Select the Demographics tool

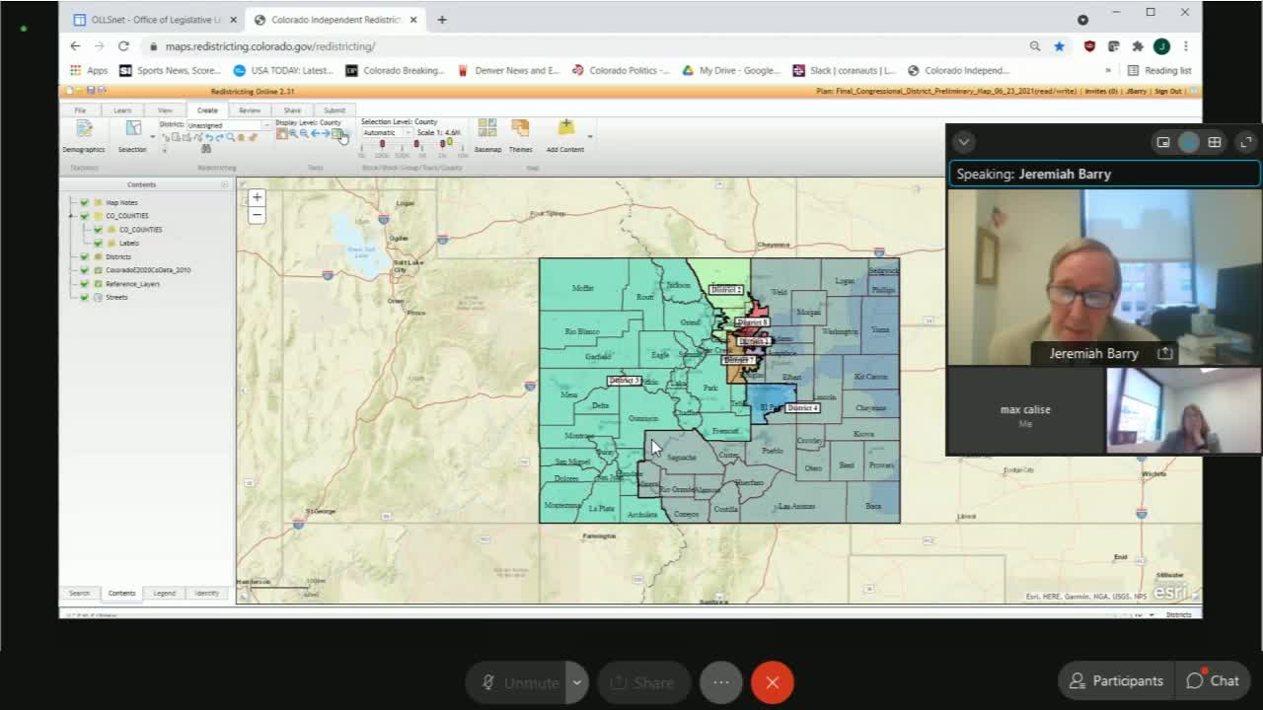[x=84, y=135]
